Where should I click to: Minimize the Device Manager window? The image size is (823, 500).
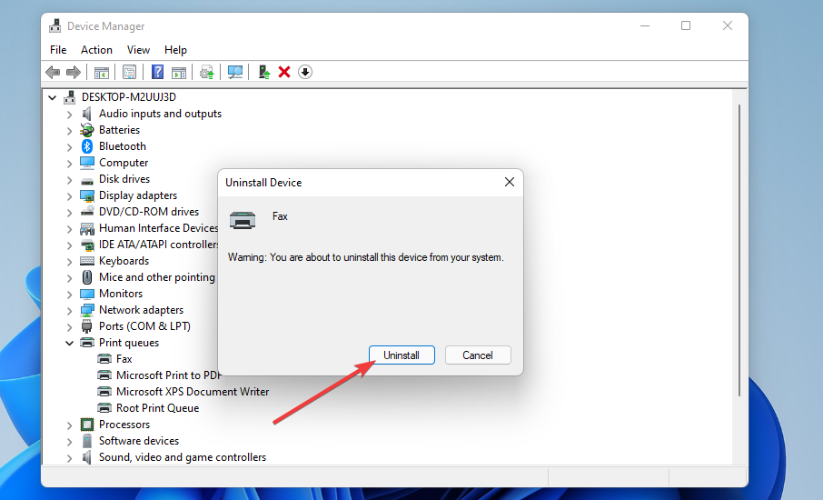tap(645, 25)
